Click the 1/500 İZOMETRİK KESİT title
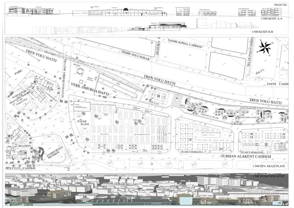294x208 pixels. [x=269, y=176]
